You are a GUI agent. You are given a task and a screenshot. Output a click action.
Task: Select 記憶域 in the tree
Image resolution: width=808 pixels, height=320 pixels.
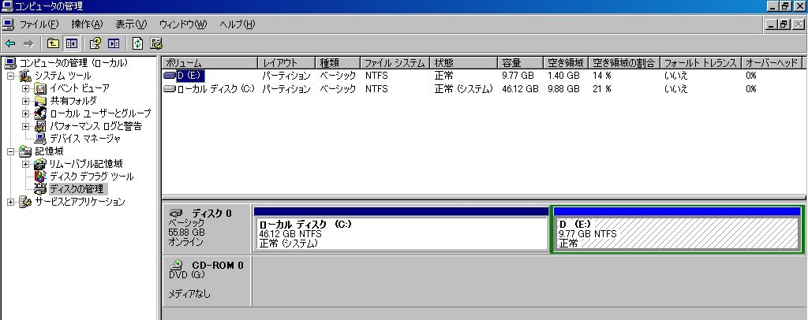click(x=49, y=151)
